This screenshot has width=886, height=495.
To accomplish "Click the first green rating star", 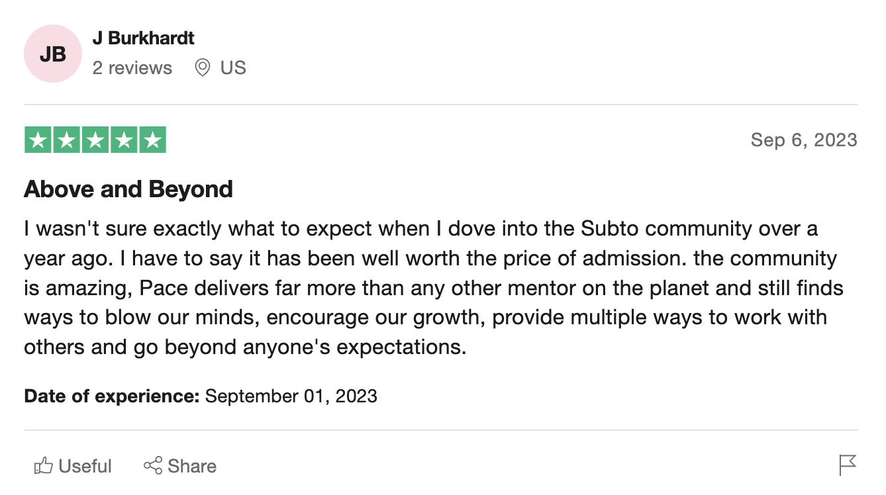I will click(38, 140).
